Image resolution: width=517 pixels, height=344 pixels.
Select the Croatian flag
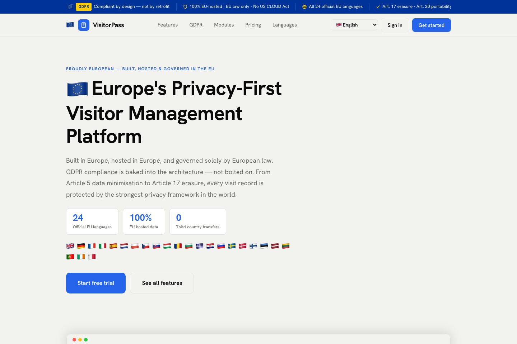tap(210, 246)
